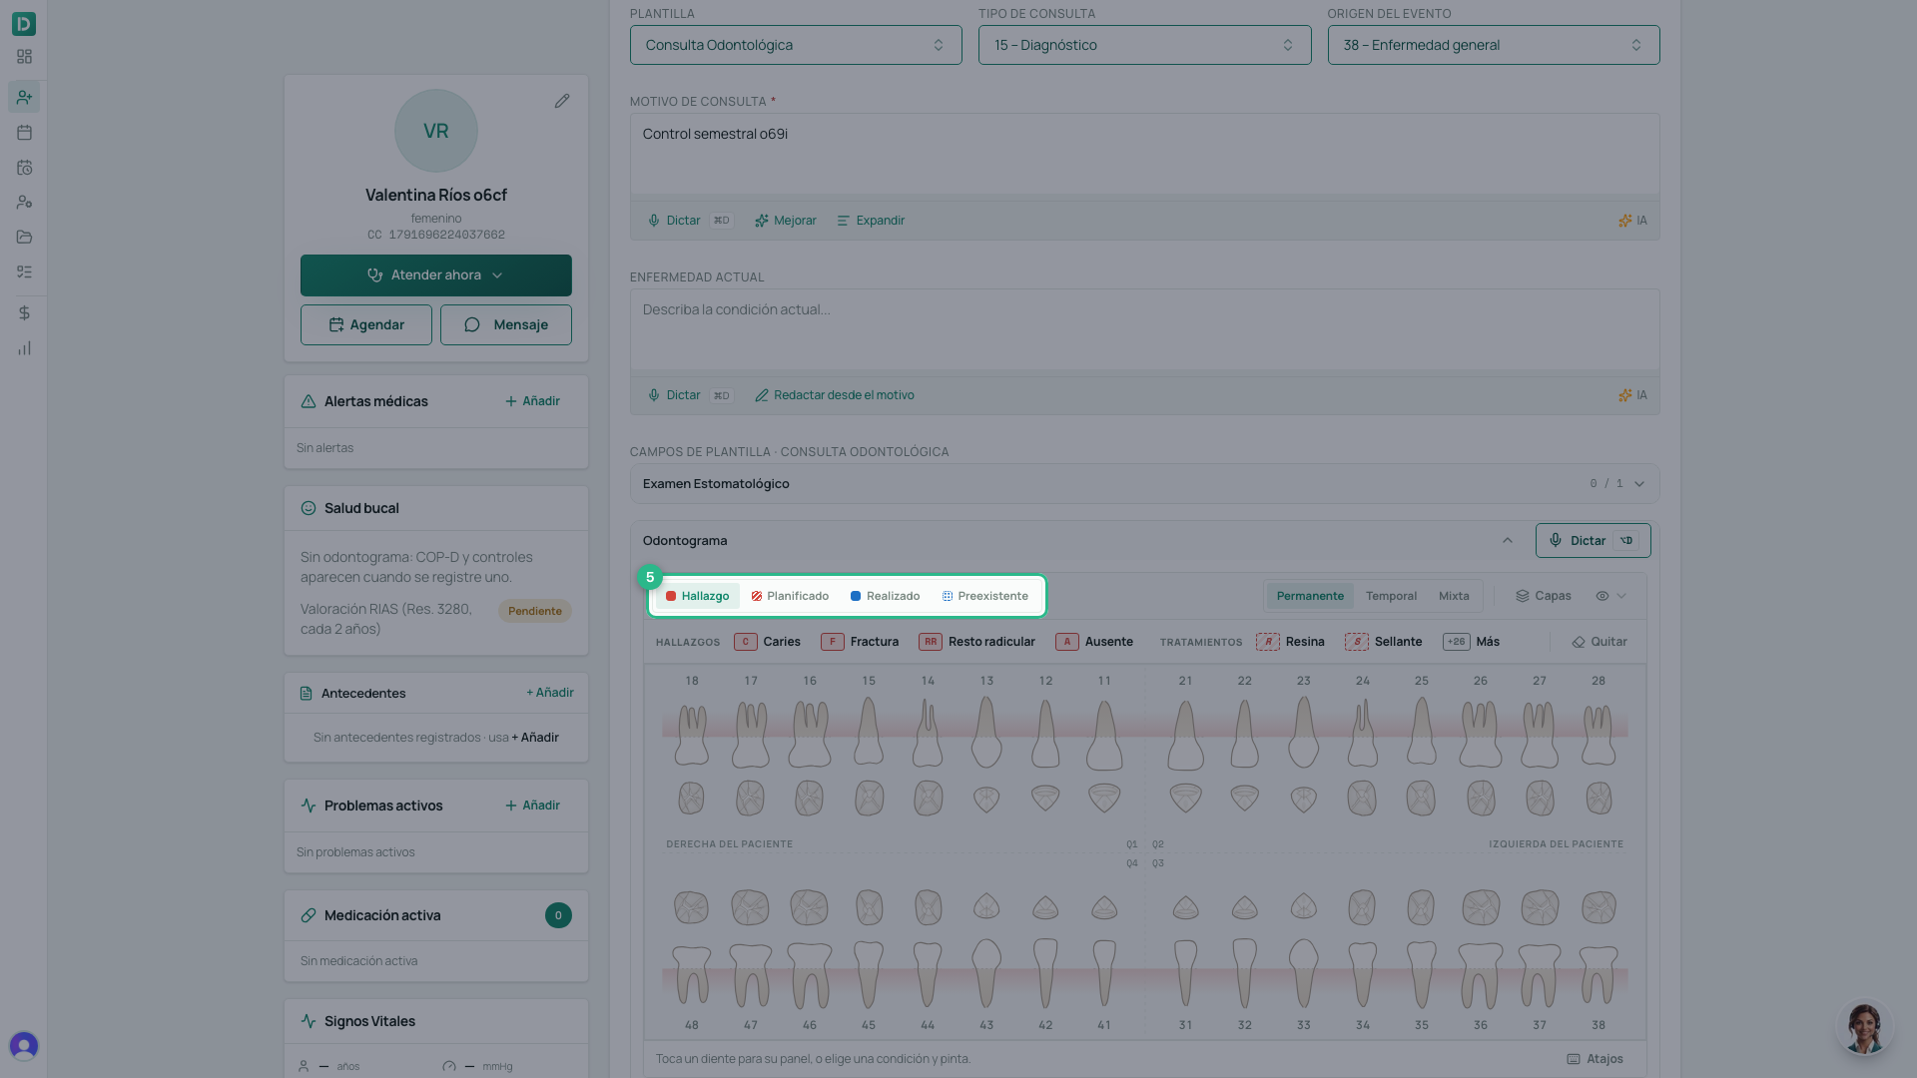Open the calendar icon in sidebar
This screenshot has height=1078, width=1917.
click(x=24, y=132)
